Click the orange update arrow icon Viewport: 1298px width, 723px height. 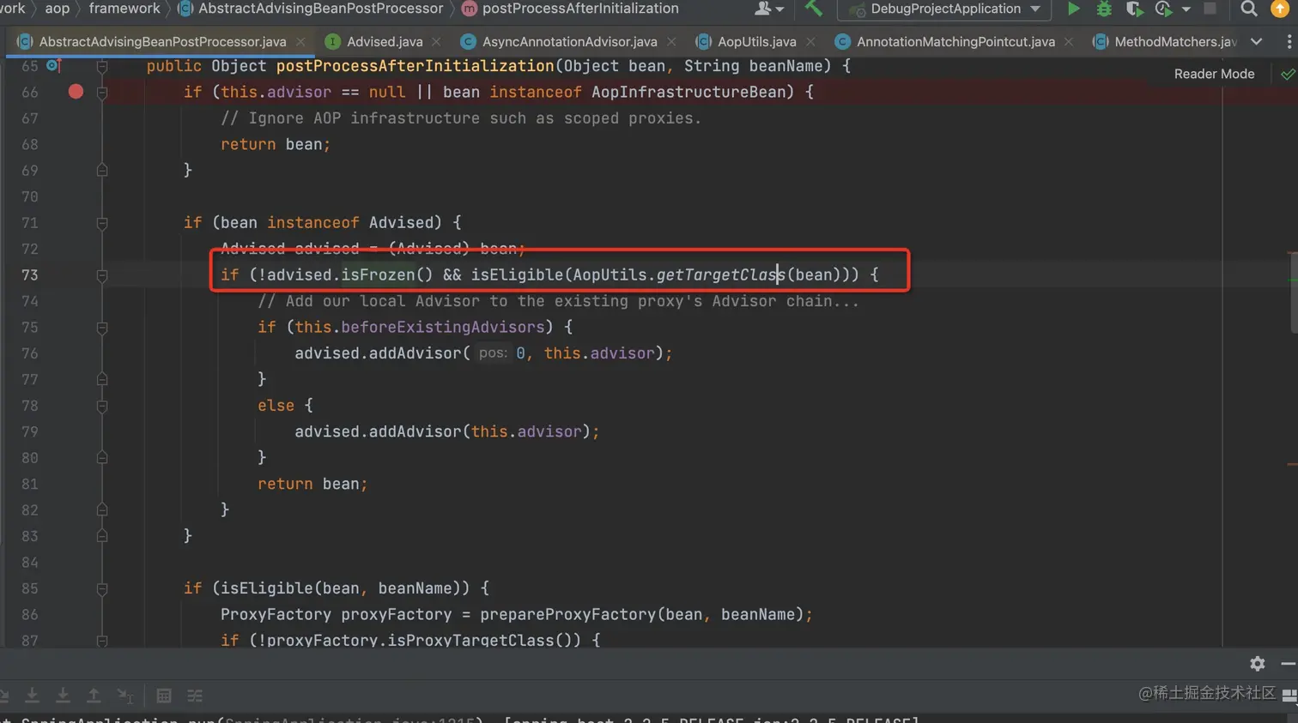click(1279, 9)
